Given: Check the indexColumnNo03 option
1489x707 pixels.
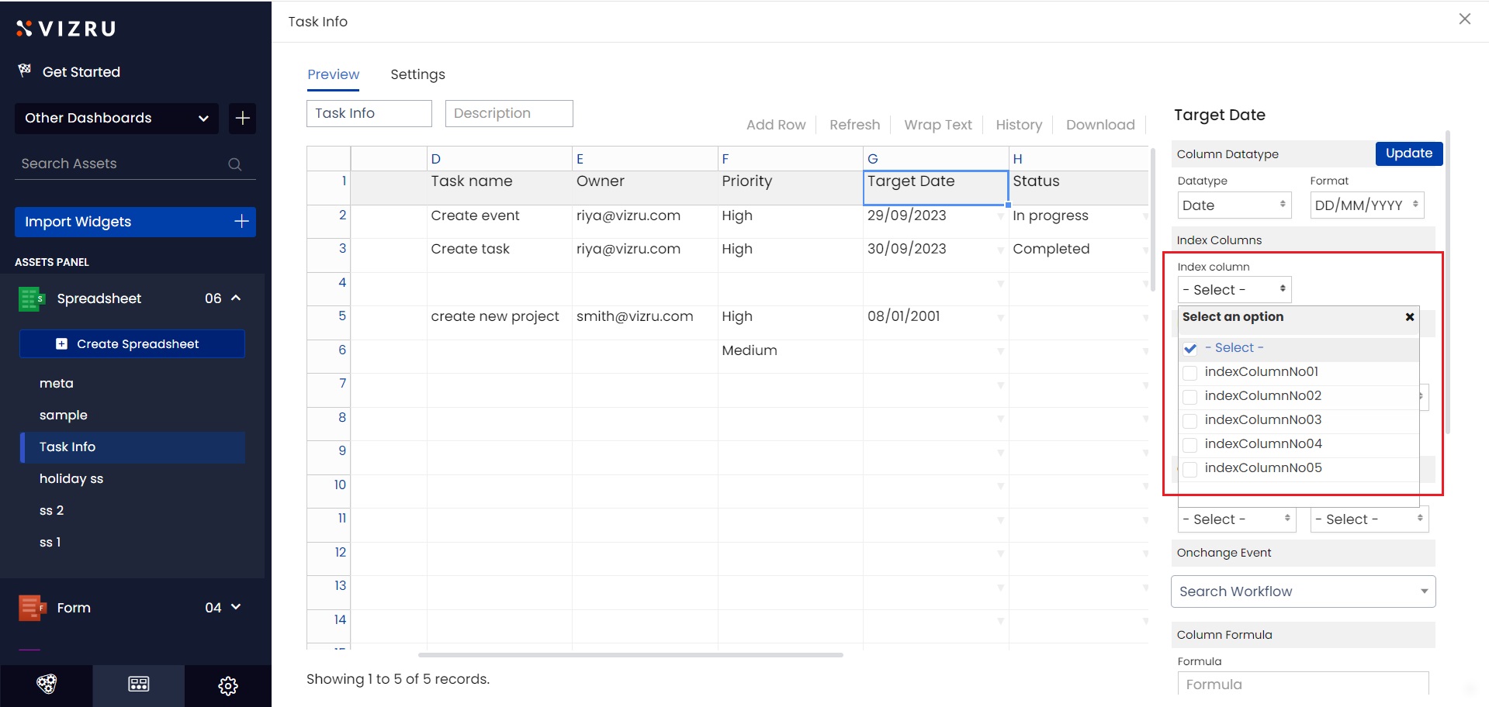Looking at the screenshot, I should coord(1189,421).
